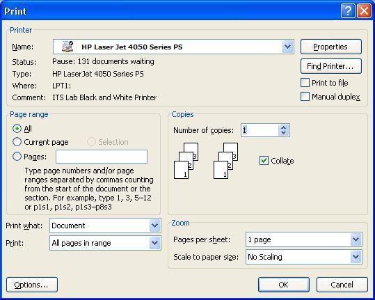This screenshot has width=375, height=300.
Task: Click the Find Printer button
Action: click(331, 66)
